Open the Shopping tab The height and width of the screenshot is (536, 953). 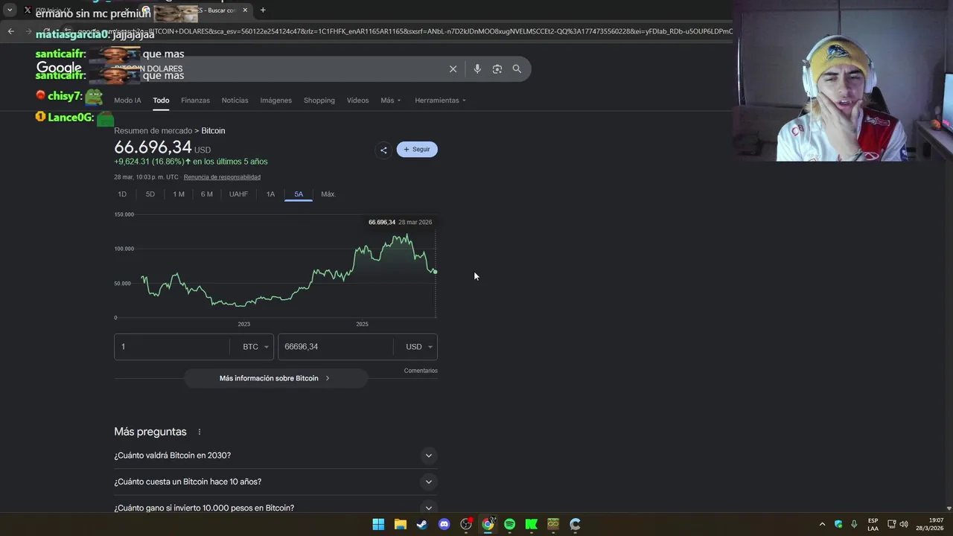319,100
